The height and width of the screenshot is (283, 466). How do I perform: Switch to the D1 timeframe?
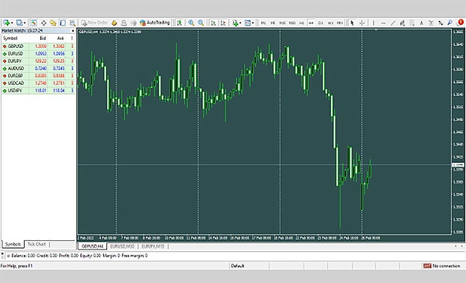click(321, 23)
